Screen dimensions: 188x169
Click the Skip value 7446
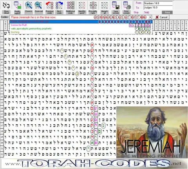[x=146, y=13]
